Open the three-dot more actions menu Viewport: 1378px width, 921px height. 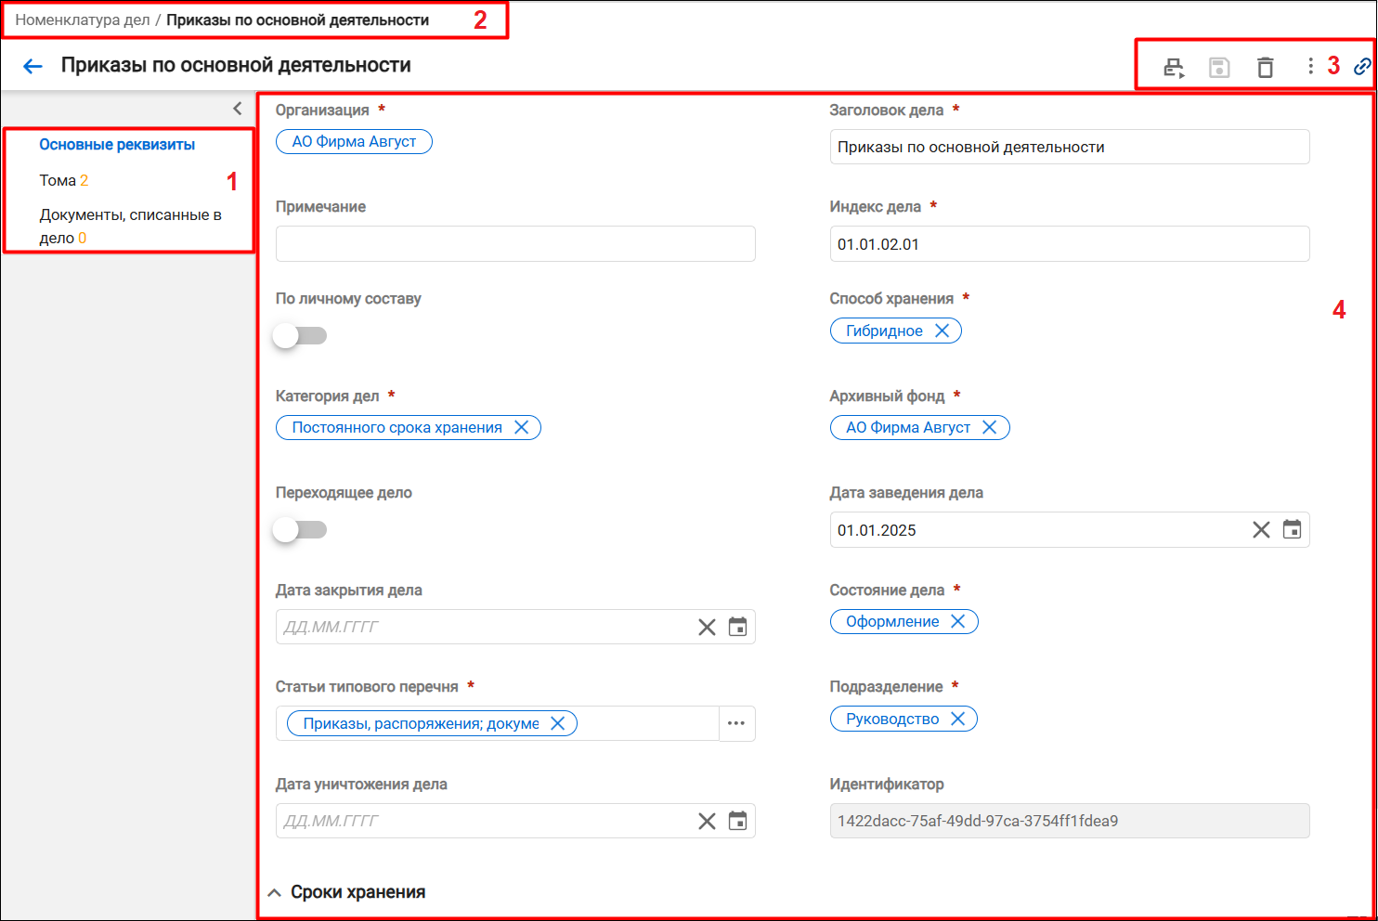click(x=1310, y=66)
